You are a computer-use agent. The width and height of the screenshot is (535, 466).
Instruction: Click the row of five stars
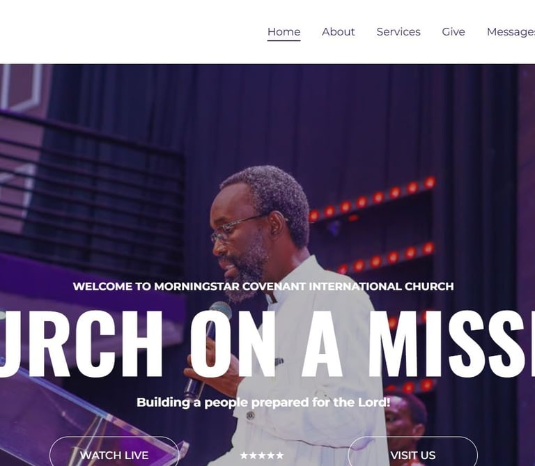(x=262, y=456)
